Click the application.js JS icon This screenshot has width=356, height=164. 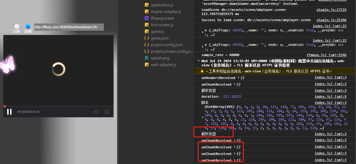click(x=147, y=5)
